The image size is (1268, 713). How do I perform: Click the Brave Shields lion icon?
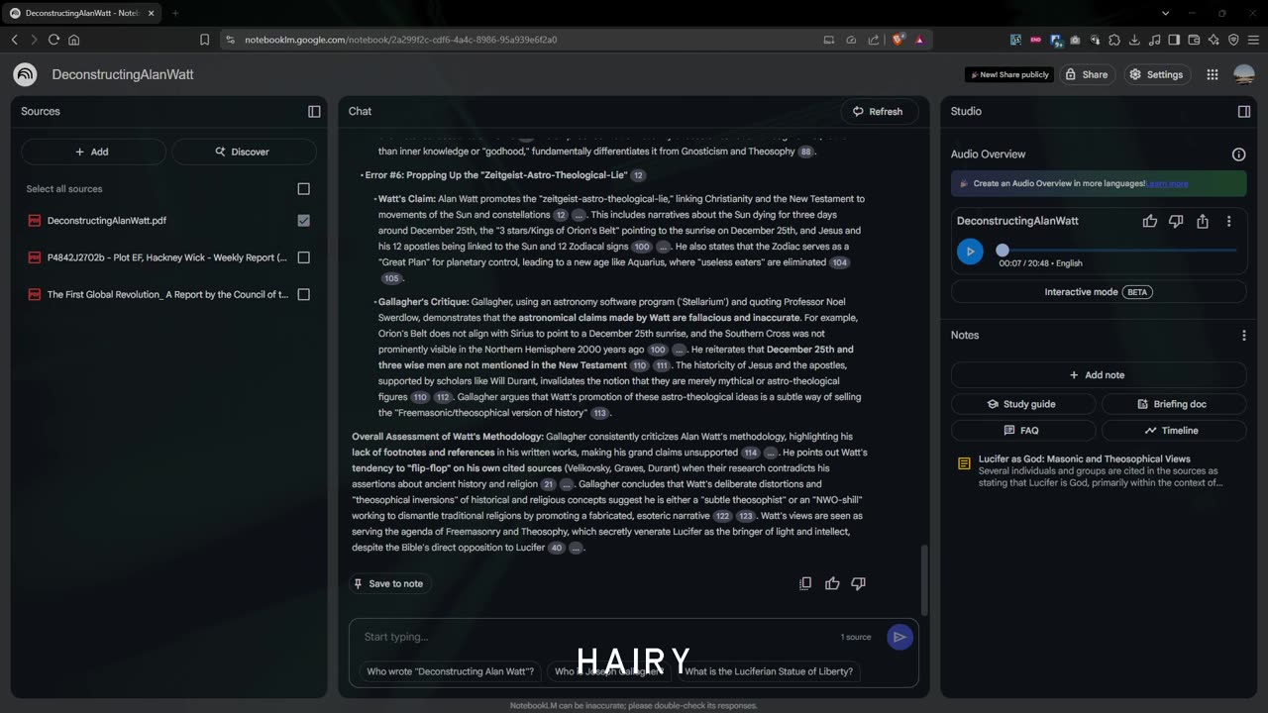point(899,40)
